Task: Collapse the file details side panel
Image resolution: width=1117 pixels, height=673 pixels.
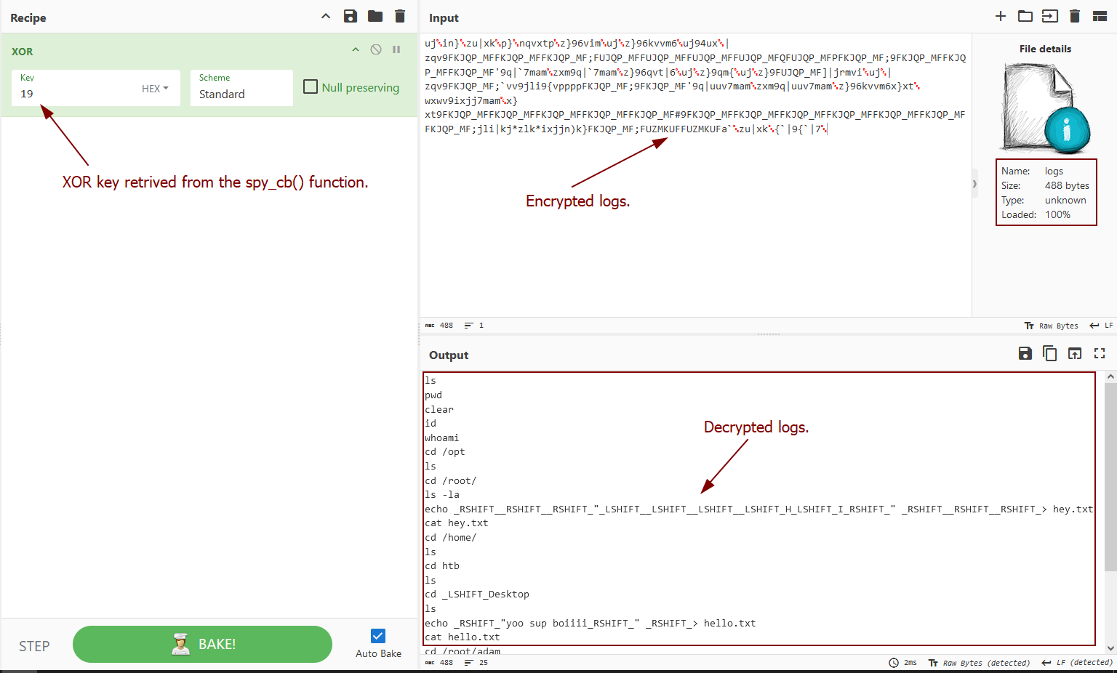Action: click(x=974, y=184)
